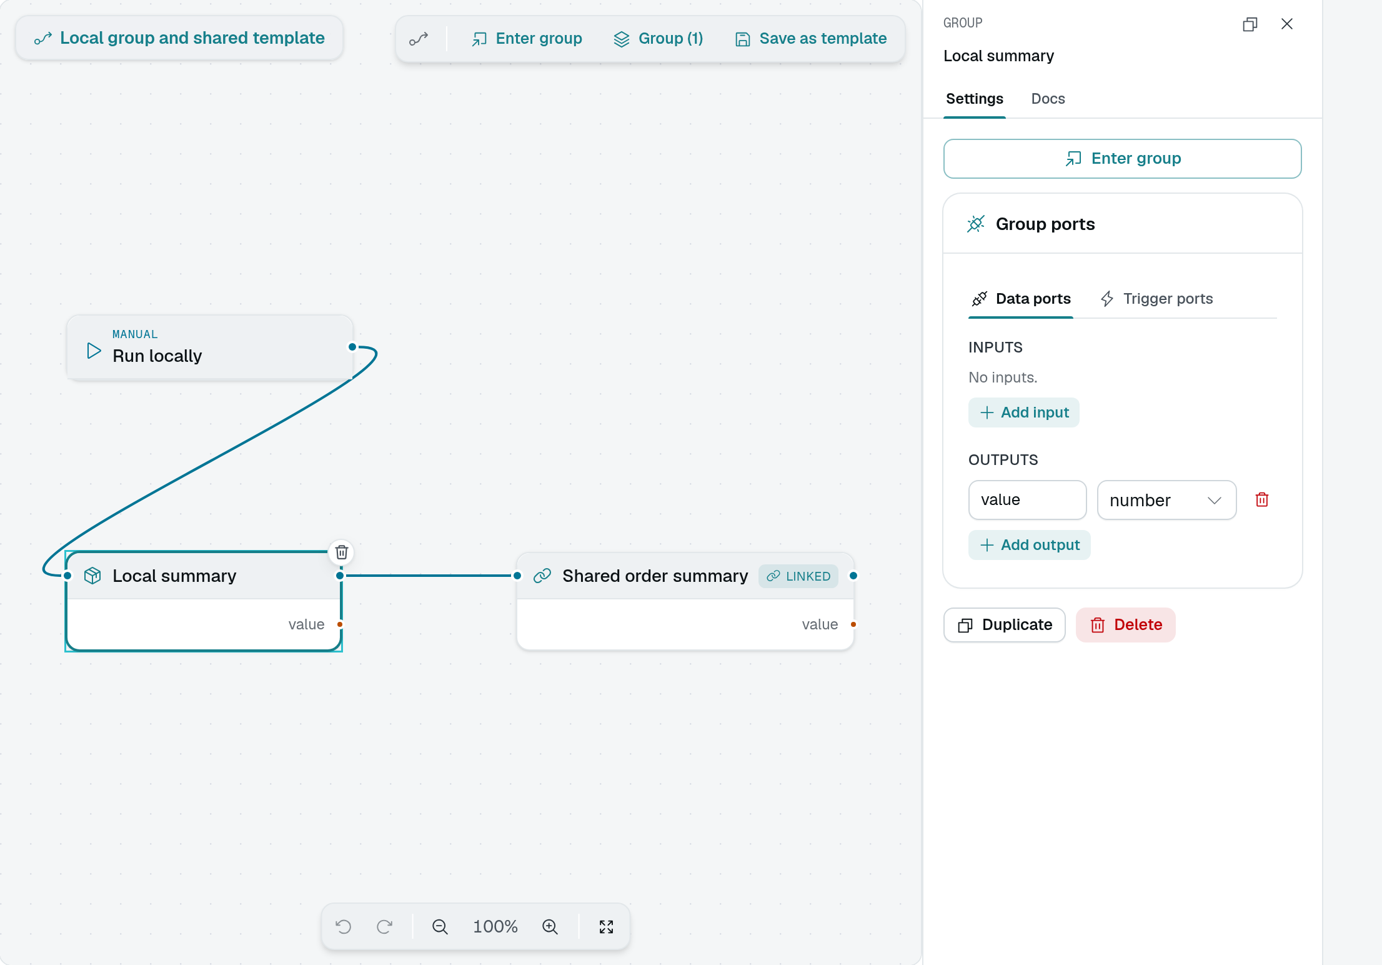Select the Run locally manual trigger node
1382x965 pixels.
(210, 347)
